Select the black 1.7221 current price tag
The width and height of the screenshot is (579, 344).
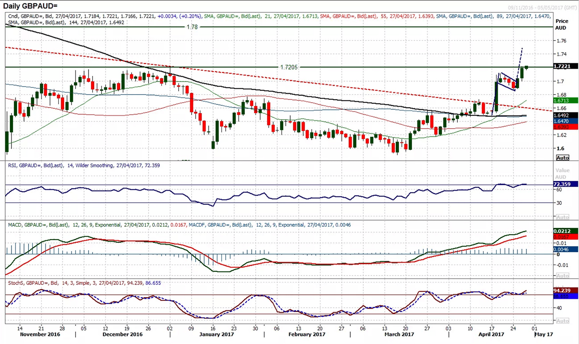[x=565, y=66]
